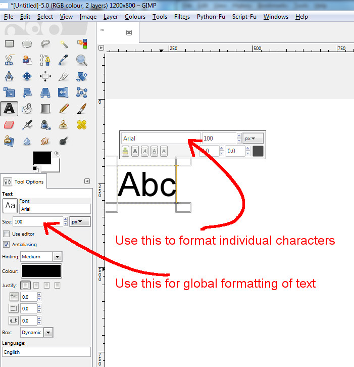The image size is (354, 367).
Task: Enable the Use editor checkbox
Action: [x=7, y=234]
